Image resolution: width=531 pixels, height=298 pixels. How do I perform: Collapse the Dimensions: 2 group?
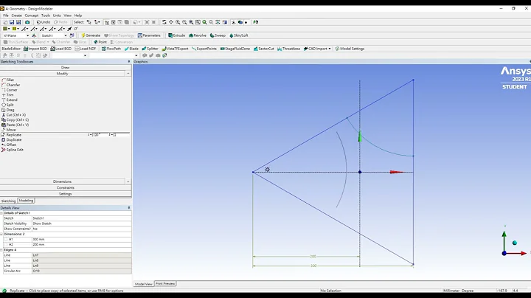(x=1, y=234)
